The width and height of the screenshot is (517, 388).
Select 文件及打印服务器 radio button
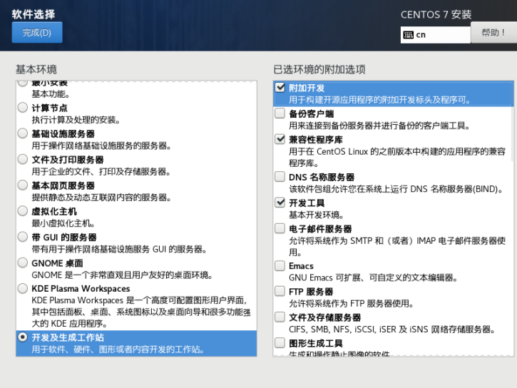tap(22, 159)
